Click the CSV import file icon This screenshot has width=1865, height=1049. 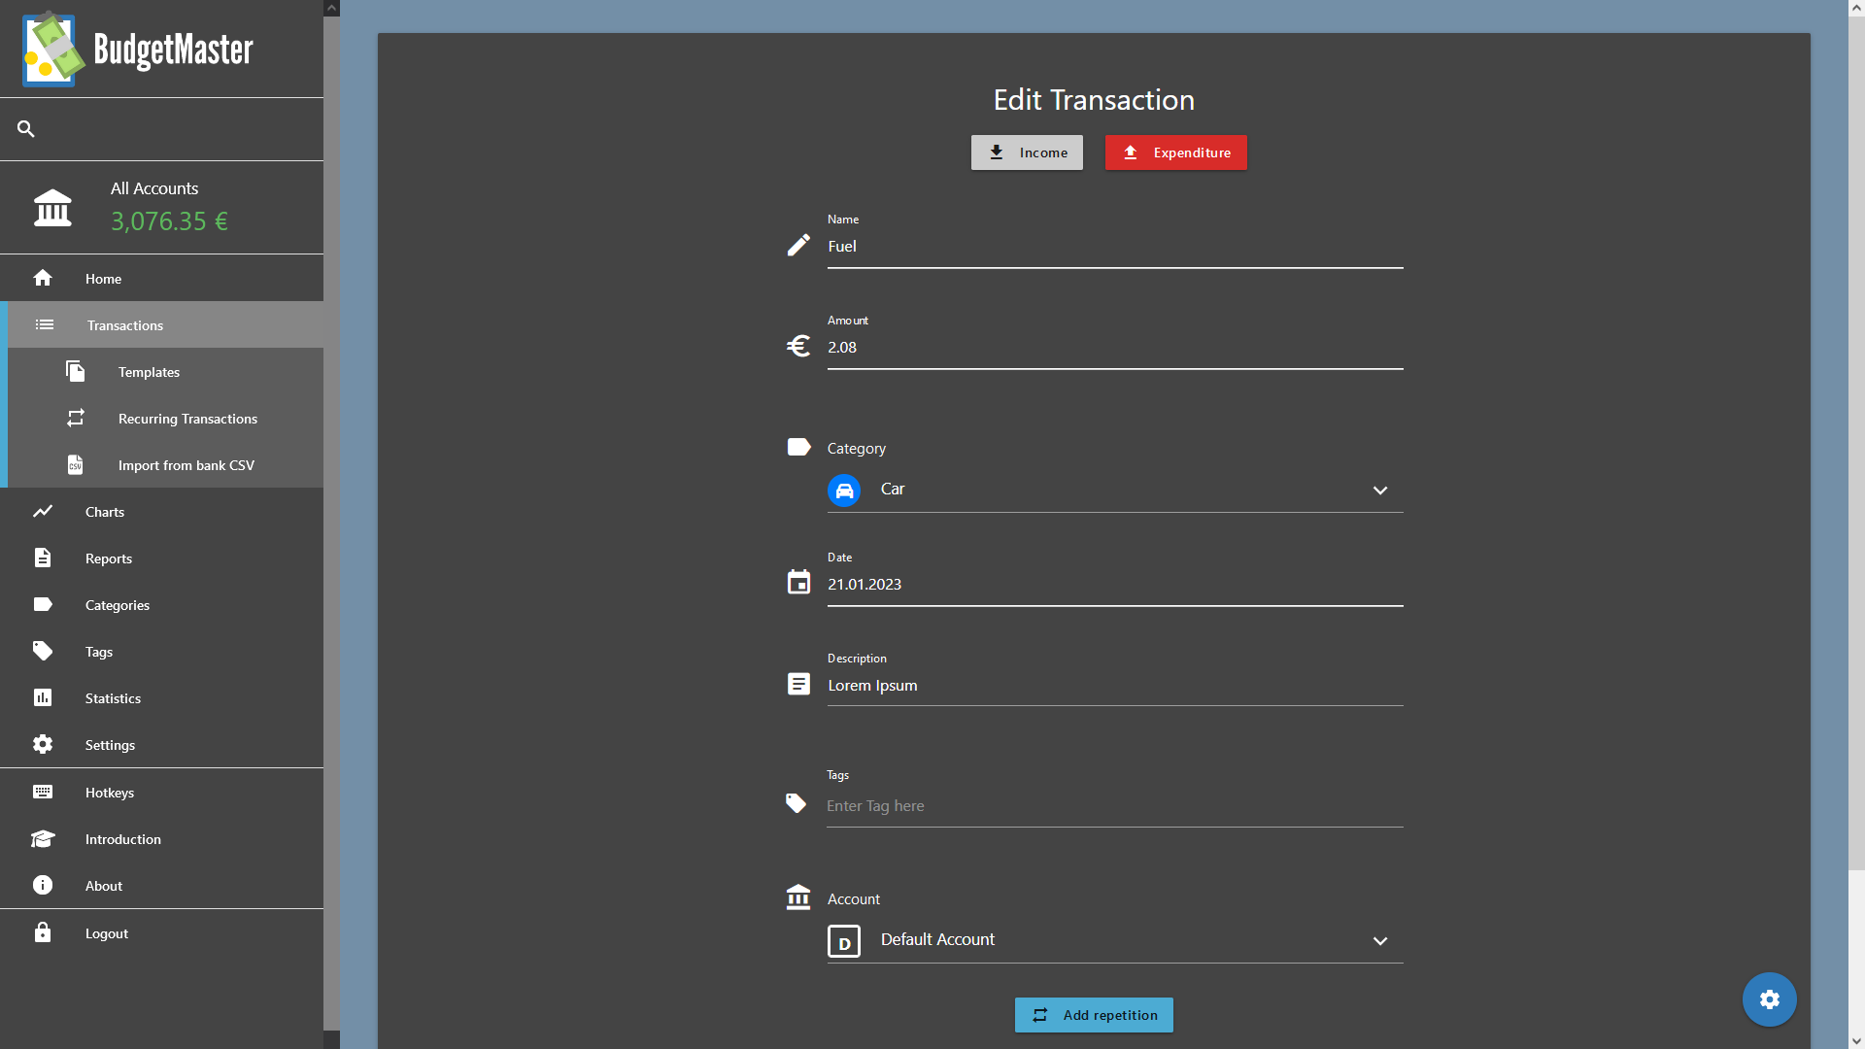pyautogui.click(x=76, y=464)
